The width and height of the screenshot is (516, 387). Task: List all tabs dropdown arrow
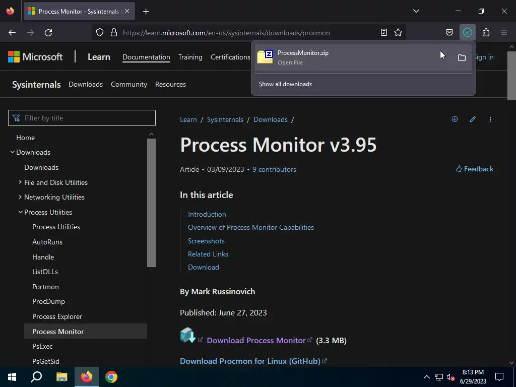click(416, 11)
